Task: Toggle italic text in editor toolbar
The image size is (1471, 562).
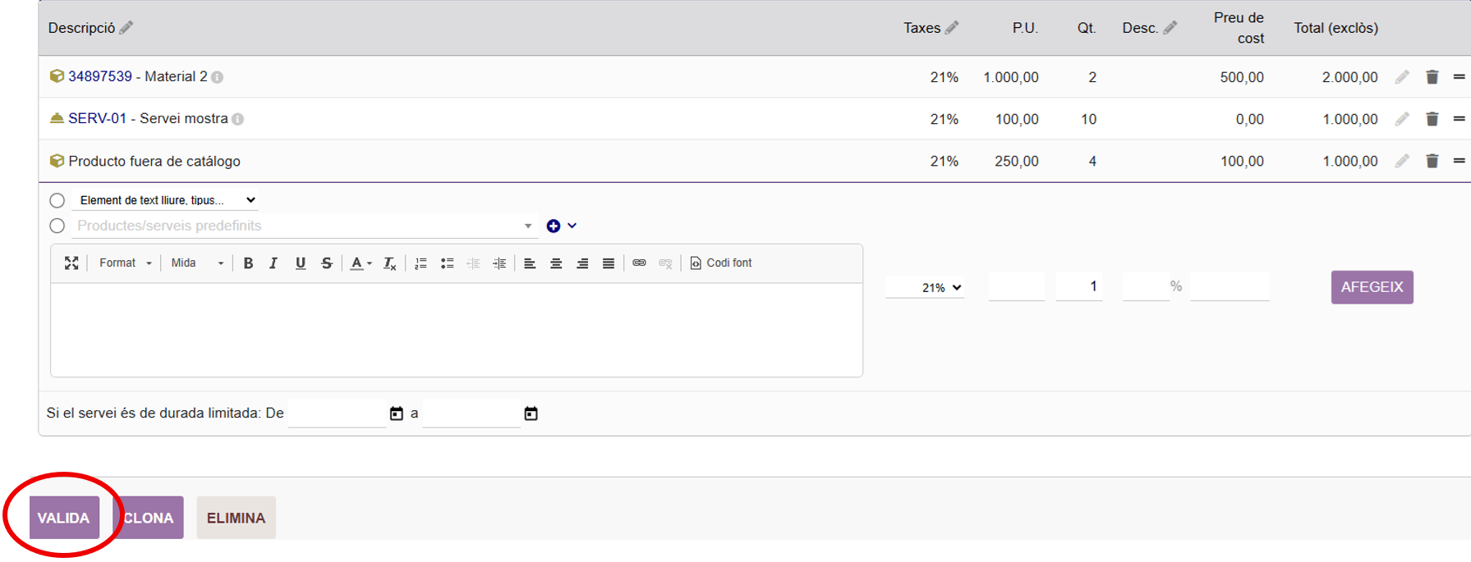Action: pos(274,263)
